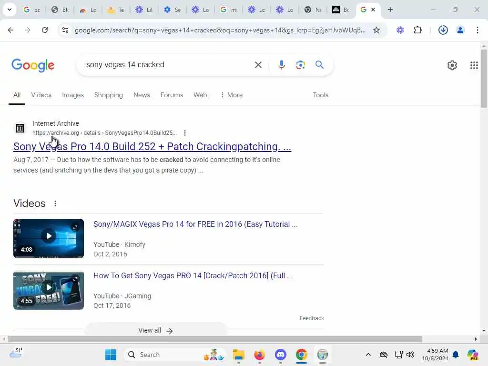Bookmark this page with the star icon
Image resolution: width=488 pixels, height=366 pixels.
tap(376, 30)
